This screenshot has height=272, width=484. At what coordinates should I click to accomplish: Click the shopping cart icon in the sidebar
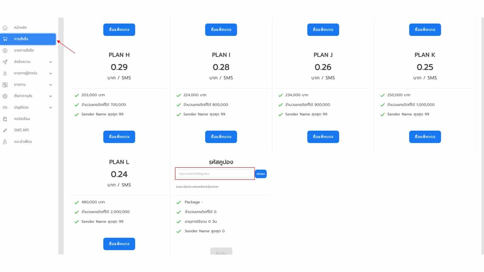(5, 39)
